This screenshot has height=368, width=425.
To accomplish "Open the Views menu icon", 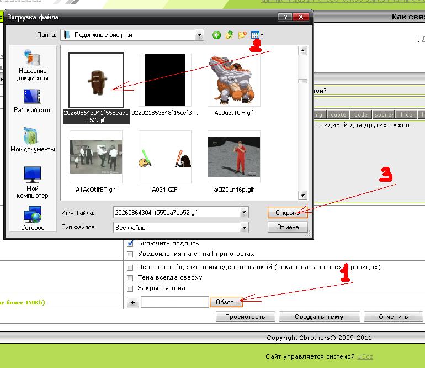I will pyautogui.click(x=257, y=35).
